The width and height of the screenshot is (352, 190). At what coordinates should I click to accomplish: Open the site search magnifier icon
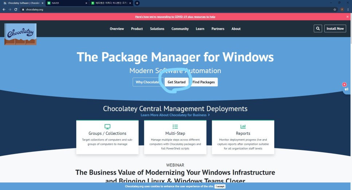[318, 28]
